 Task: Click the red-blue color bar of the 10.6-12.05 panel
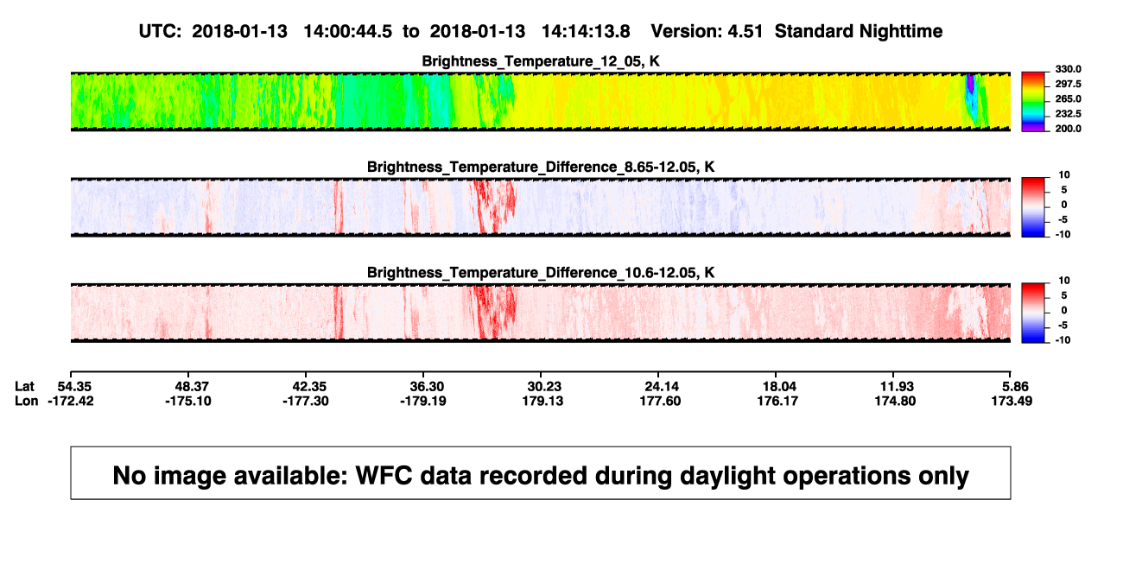point(1034,313)
